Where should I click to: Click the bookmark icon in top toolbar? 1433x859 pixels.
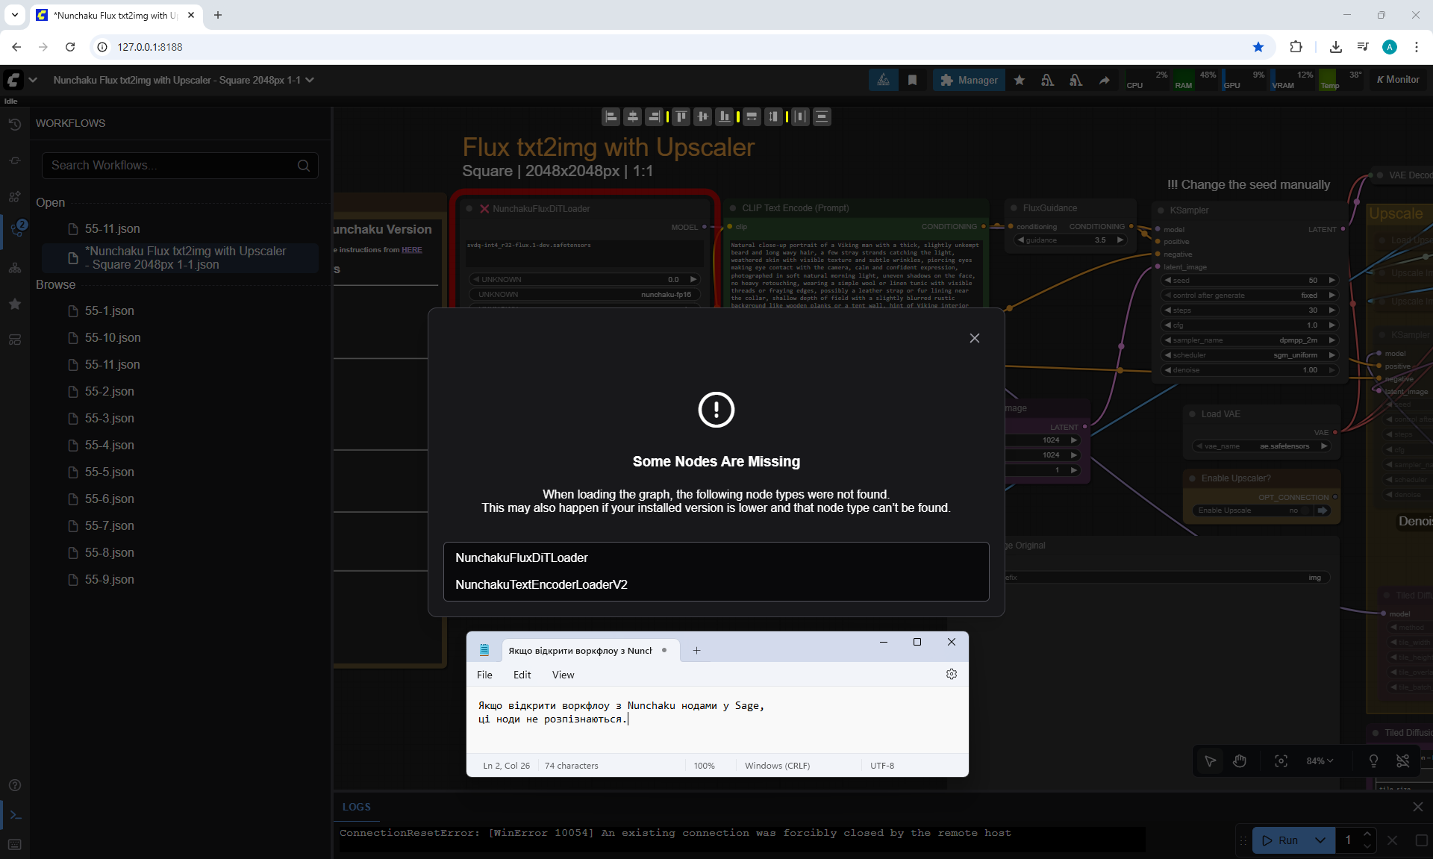(912, 80)
